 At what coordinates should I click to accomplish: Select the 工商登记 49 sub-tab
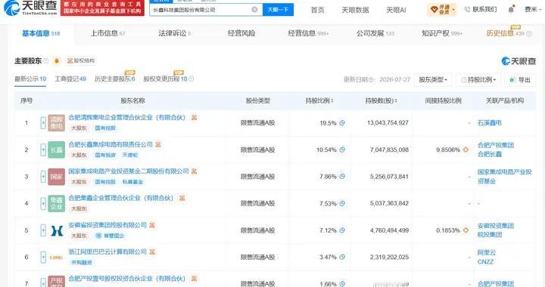pyautogui.click(x=70, y=79)
